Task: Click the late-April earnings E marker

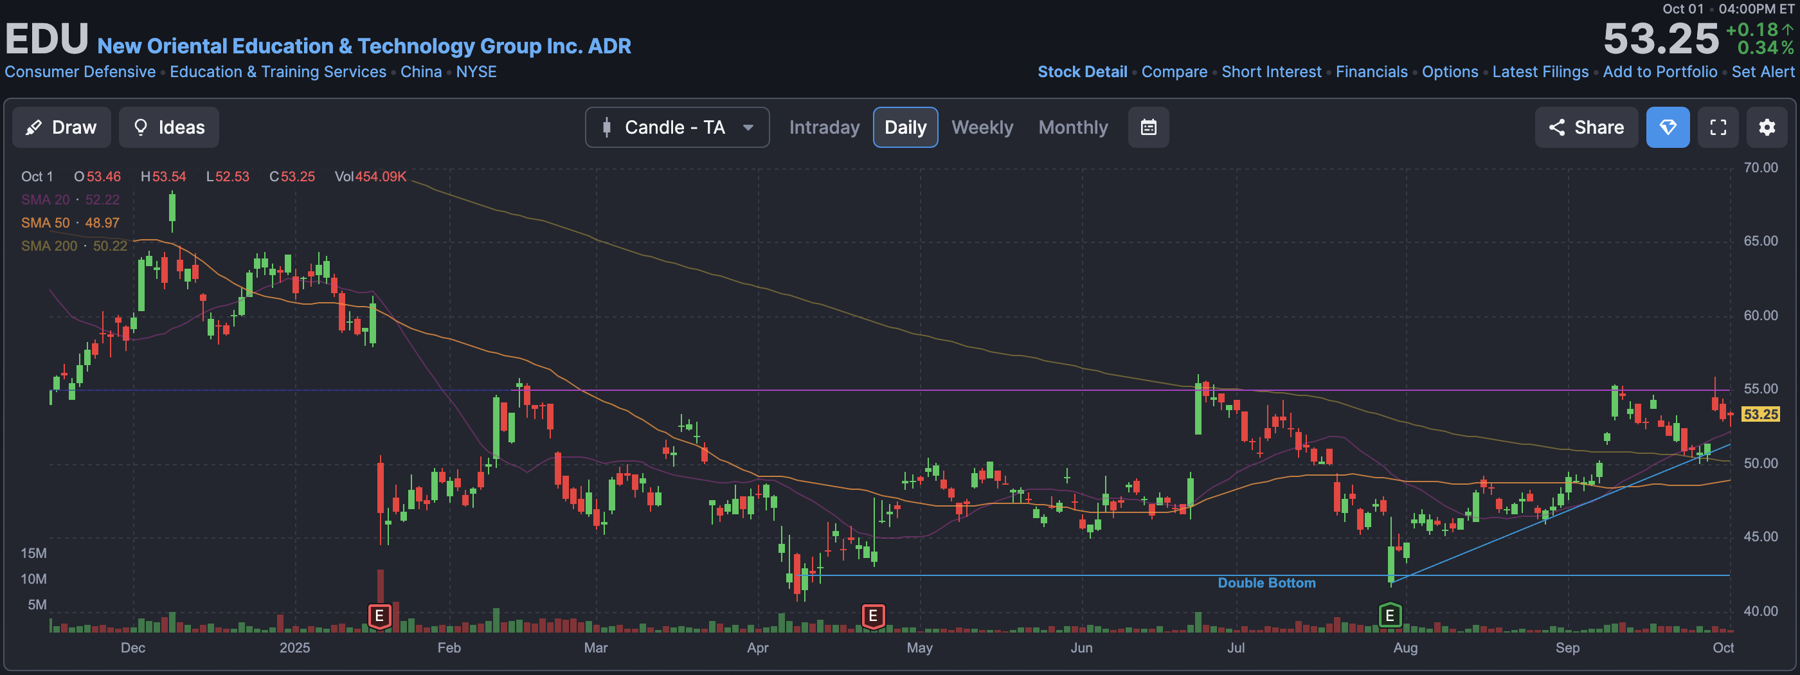Action: pos(873,616)
